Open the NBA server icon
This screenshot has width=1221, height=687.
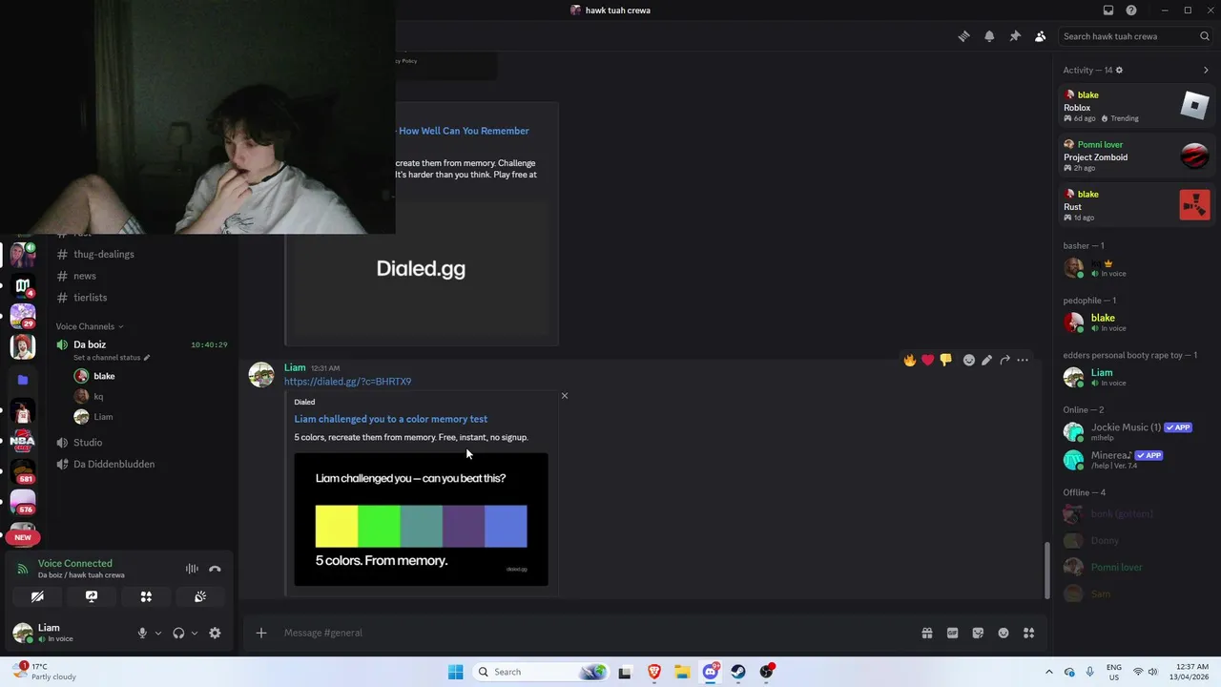[x=23, y=440]
